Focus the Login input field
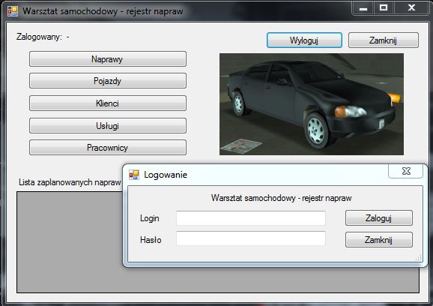The width and height of the screenshot is (433, 306). click(x=251, y=218)
